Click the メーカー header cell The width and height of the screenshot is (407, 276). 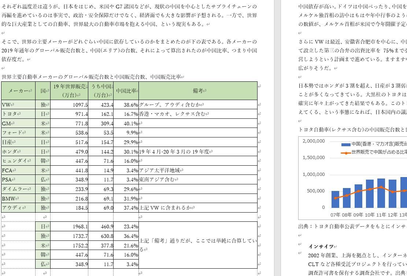pos(18,91)
